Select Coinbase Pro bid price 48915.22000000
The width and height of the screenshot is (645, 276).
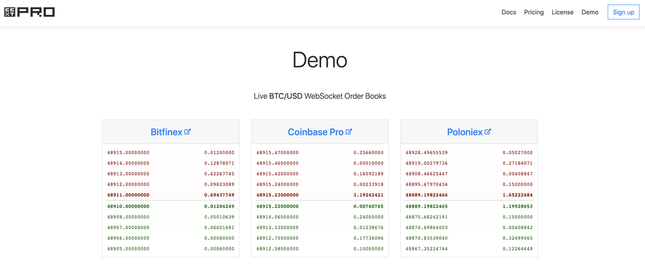tap(277, 206)
